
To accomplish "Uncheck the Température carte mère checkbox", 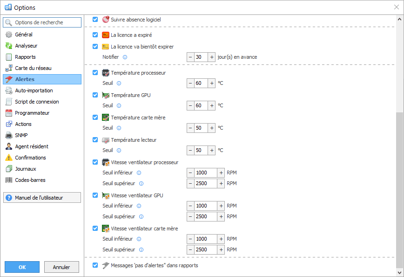I will pyautogui.click(x=95, y=118).
